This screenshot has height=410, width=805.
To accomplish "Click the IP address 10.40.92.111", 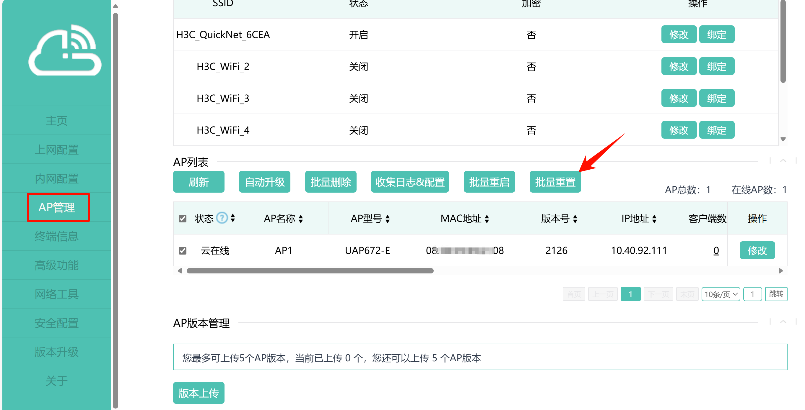I will (x=639, y=250).
